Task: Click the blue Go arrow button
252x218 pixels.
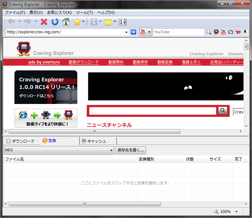Action: tap(134, 32)
